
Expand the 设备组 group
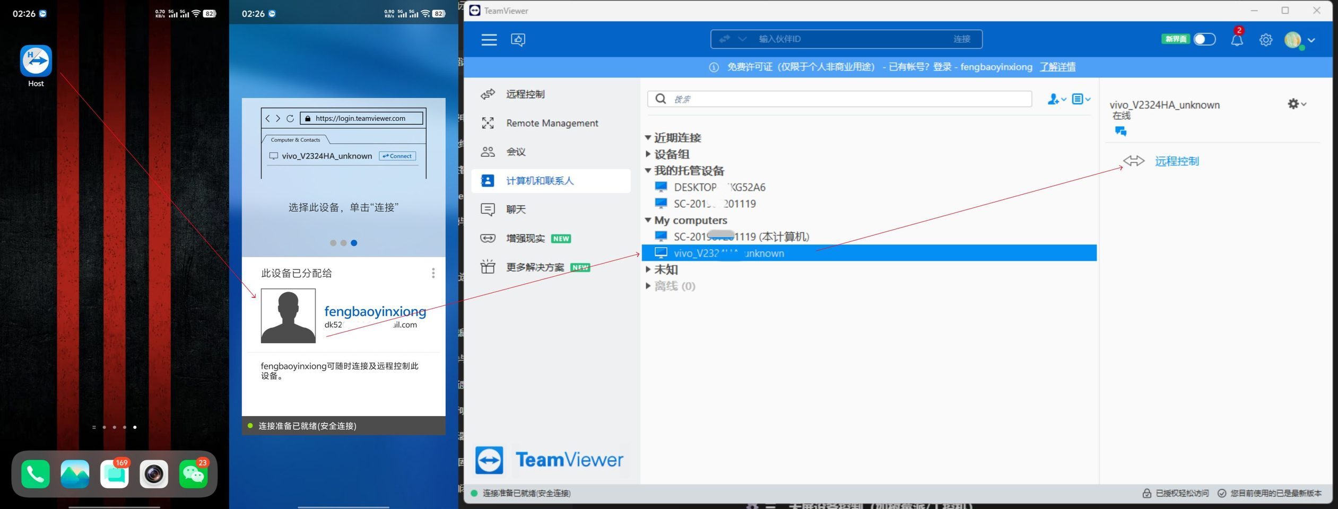click(648, 154)
